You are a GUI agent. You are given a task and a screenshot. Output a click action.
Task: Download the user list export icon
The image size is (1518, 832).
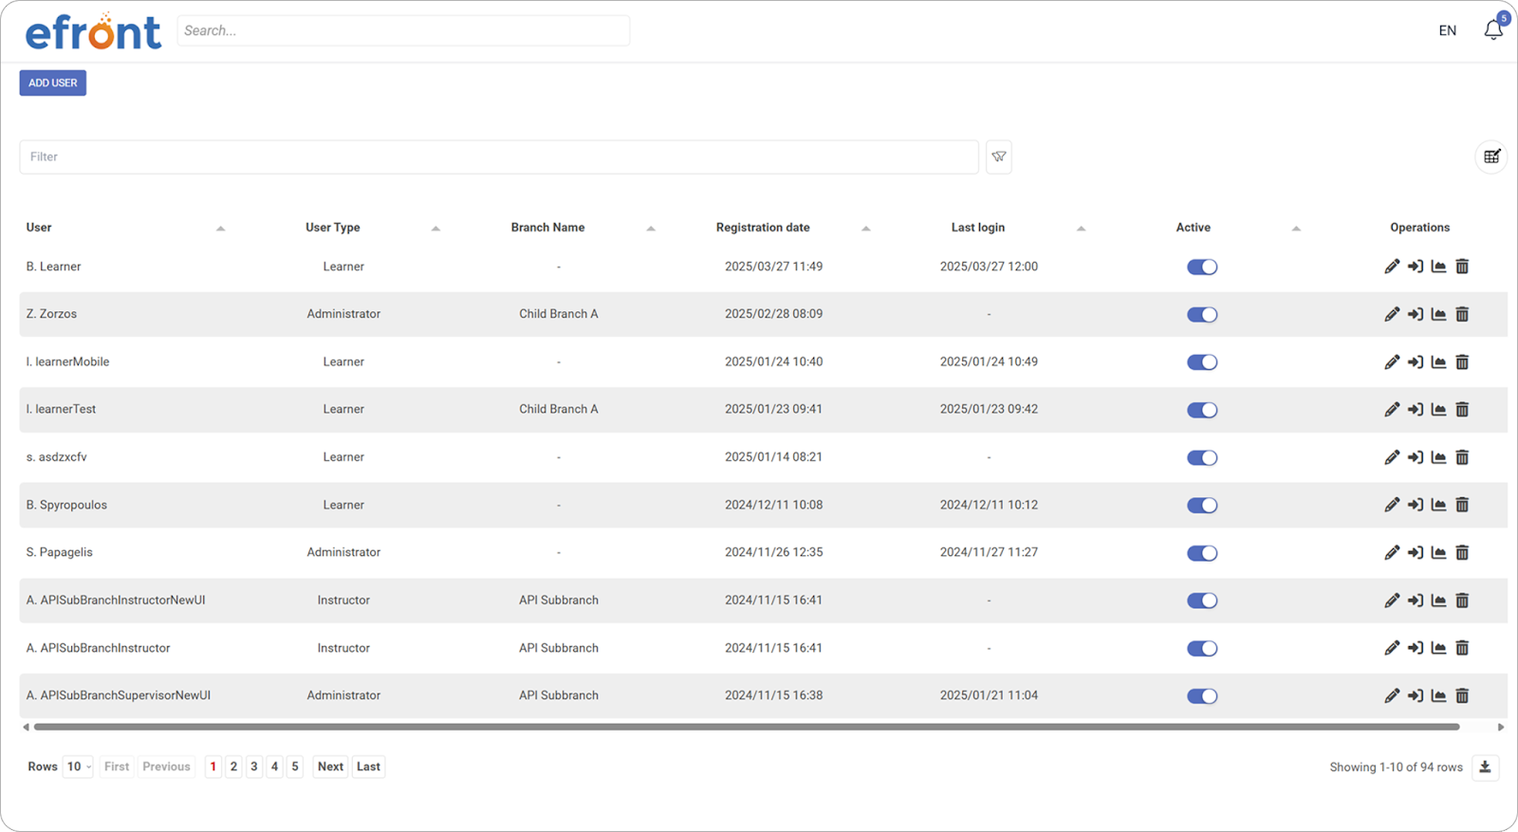pyautogui.click(x=1485, y=767)
